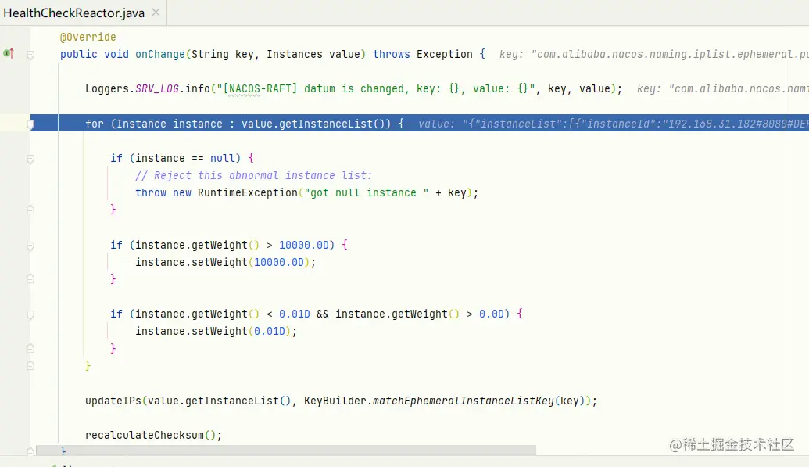
Task: Click the horizontal scrollbar thumb under the editor
Action: coord(286,451)
